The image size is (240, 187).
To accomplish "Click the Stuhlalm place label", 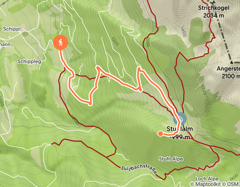I will (180, 129).
